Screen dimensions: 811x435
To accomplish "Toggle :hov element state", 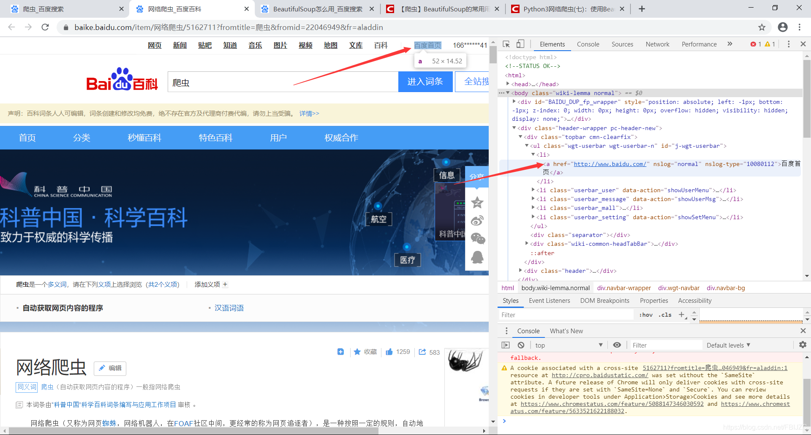I will click(x=645, y=315).
